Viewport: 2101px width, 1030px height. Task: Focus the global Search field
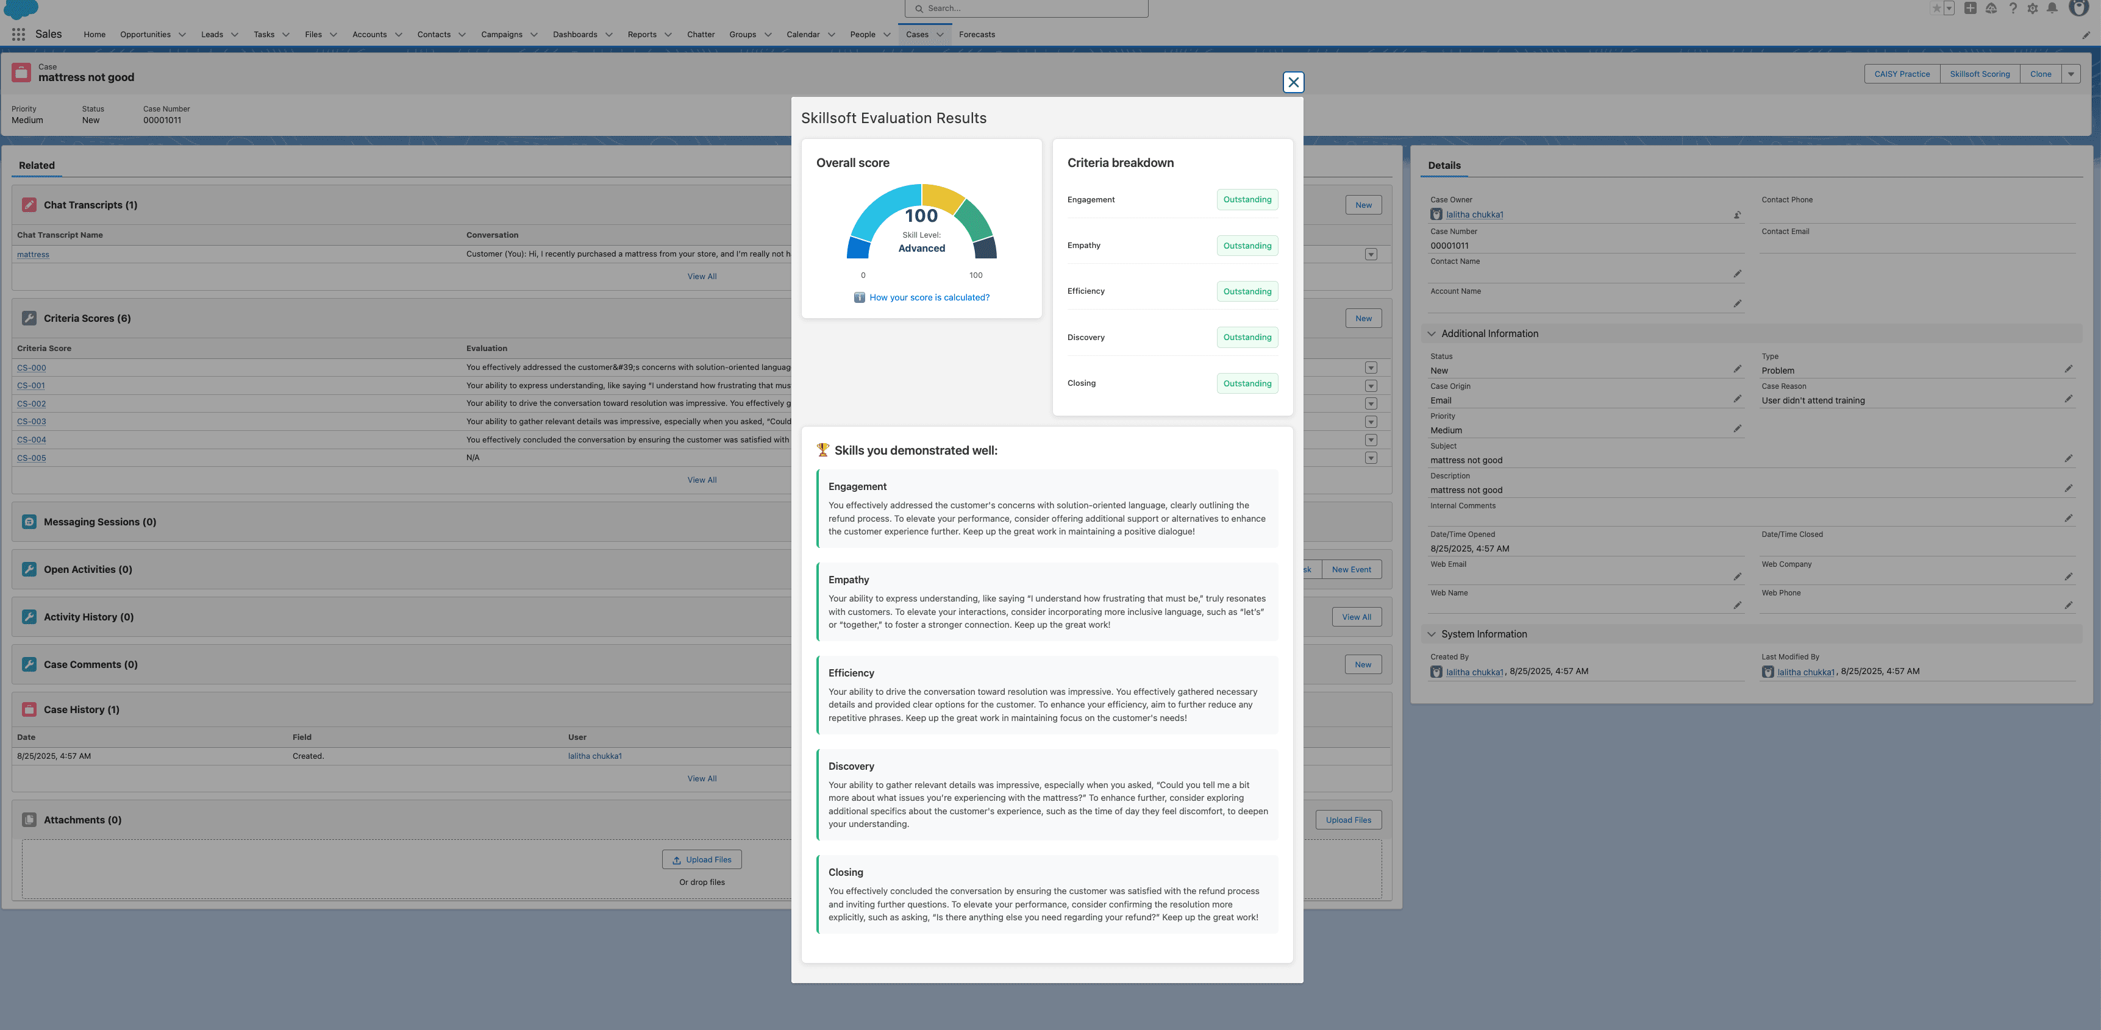1026,8
